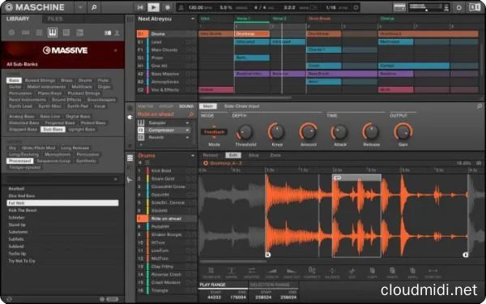Viewport: 486px width, 304px height.
Task: Select the Vox & Effects group
Action: pyautogui.click(x=166, y=90)
